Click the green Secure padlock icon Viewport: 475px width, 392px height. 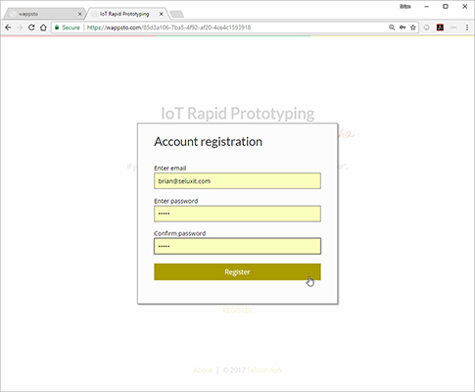pyautogui.click(x=57, y=27)
